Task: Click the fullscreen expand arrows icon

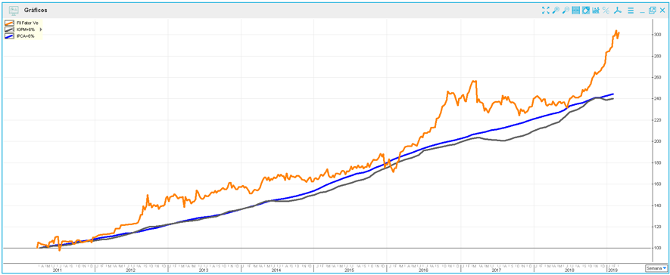Action: (x=545, y=11)
